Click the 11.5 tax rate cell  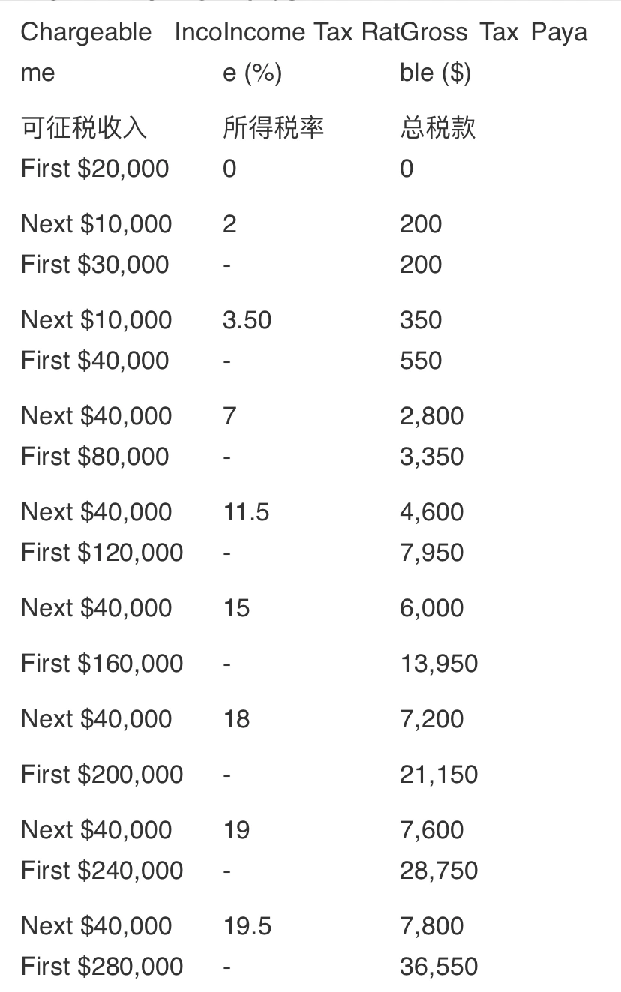pyautogui.click(x=246, y=512)
